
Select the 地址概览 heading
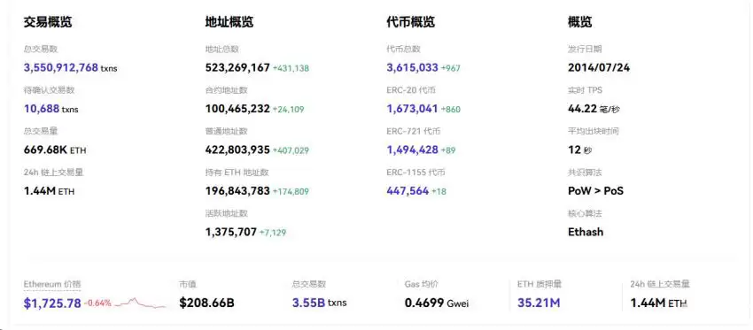229,22
